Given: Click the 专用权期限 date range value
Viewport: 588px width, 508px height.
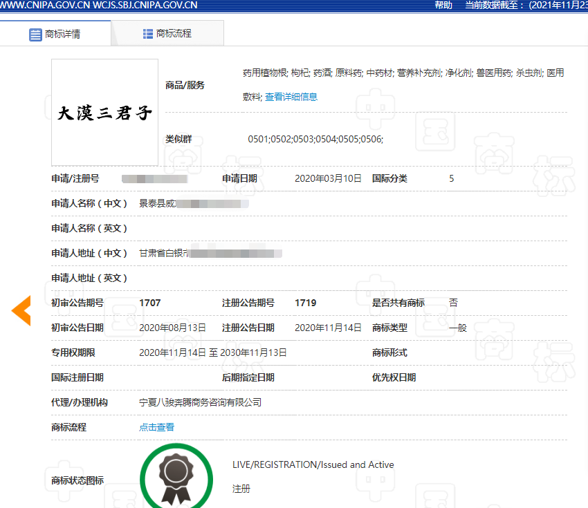Looking at the screenshot, I should click(x=213, y=352).
